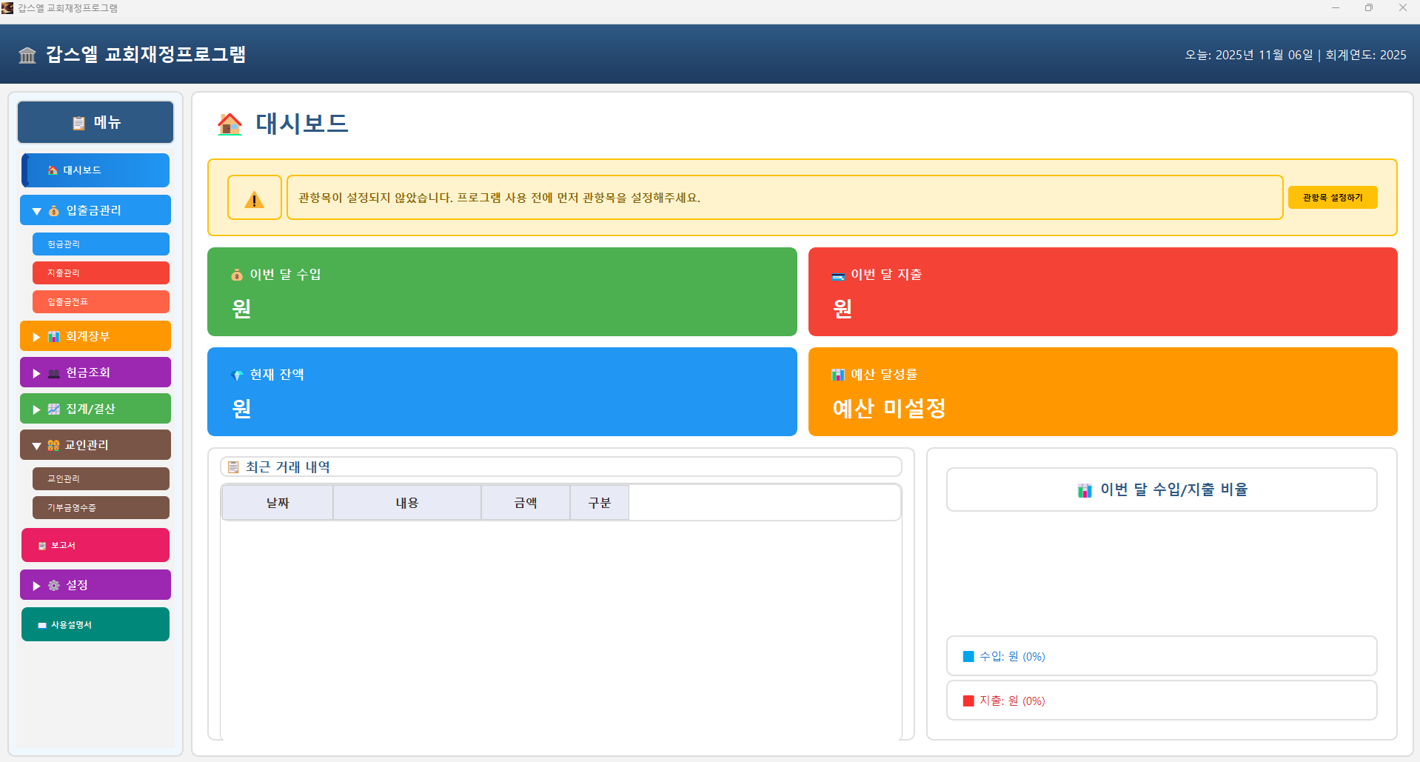Click the 관항목 설정하기 button

coord(1331,197)
